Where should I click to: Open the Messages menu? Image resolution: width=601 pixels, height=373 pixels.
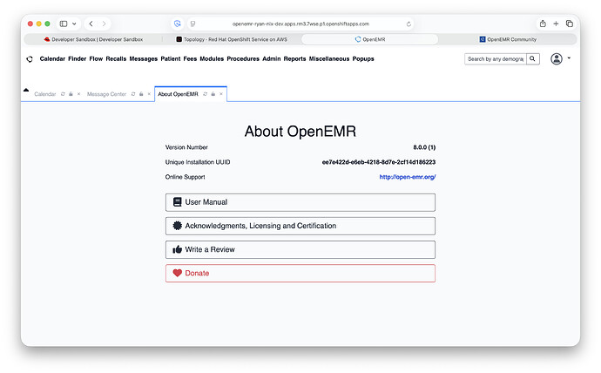point(144,59)
